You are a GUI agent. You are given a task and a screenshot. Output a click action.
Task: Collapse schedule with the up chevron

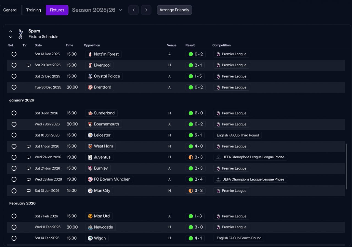pyautogui.click(x=11, y=31)
